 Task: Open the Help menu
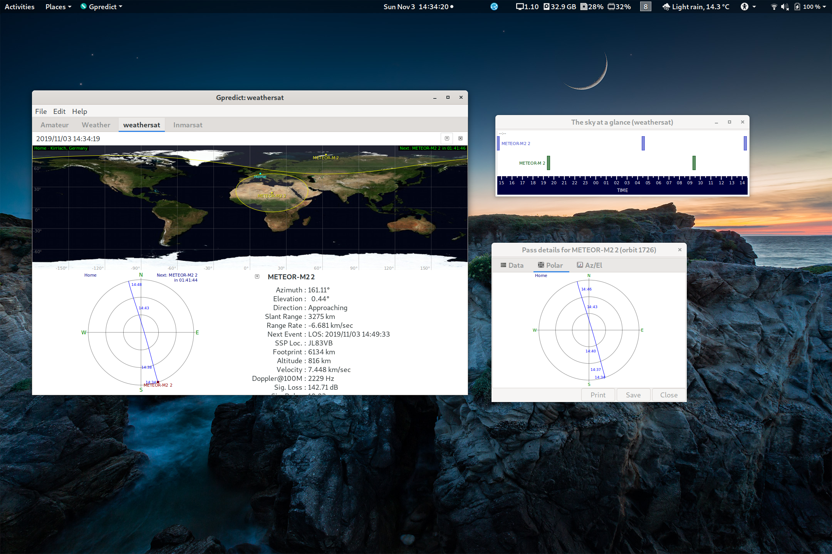(80, 111)
